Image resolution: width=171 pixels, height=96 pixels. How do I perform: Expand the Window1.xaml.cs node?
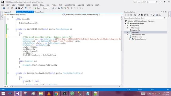pos(130,39)
